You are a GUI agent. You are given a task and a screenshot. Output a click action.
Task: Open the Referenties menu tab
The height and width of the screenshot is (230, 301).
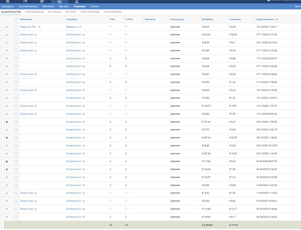(x=48, y=6)
